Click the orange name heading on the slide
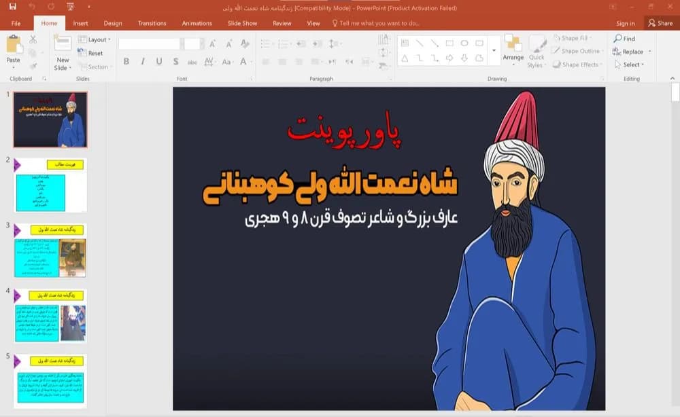The height and width of the screenshot is (417, 680). click(330, 185)
